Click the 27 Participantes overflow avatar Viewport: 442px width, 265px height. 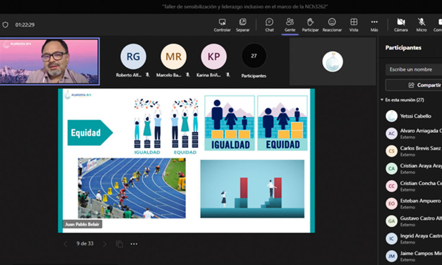254,56
